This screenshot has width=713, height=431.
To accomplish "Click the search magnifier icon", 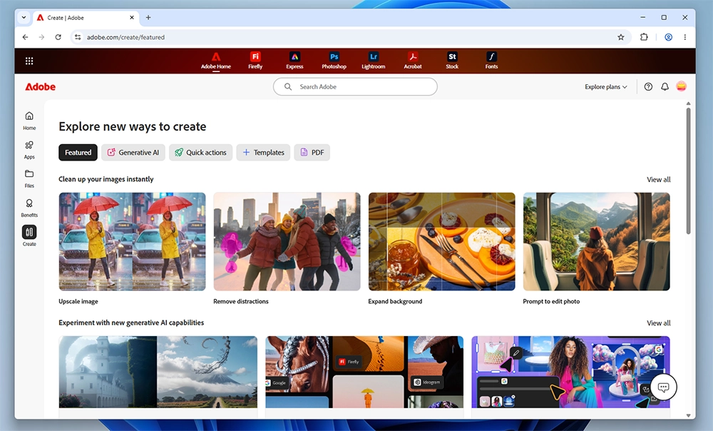I will pos(288,86).
